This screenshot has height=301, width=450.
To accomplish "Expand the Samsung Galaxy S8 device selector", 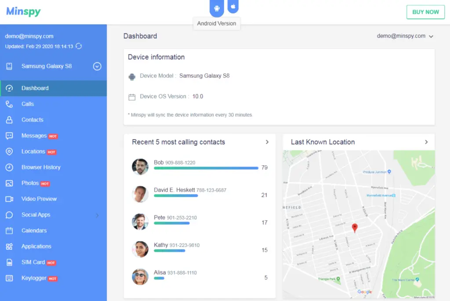I will pyautogui.click(x=97, y=66).
